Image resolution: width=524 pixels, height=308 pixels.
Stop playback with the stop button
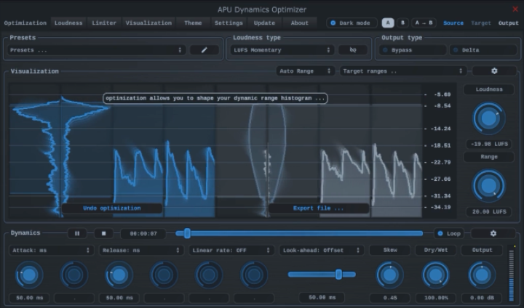click(103, 234)
